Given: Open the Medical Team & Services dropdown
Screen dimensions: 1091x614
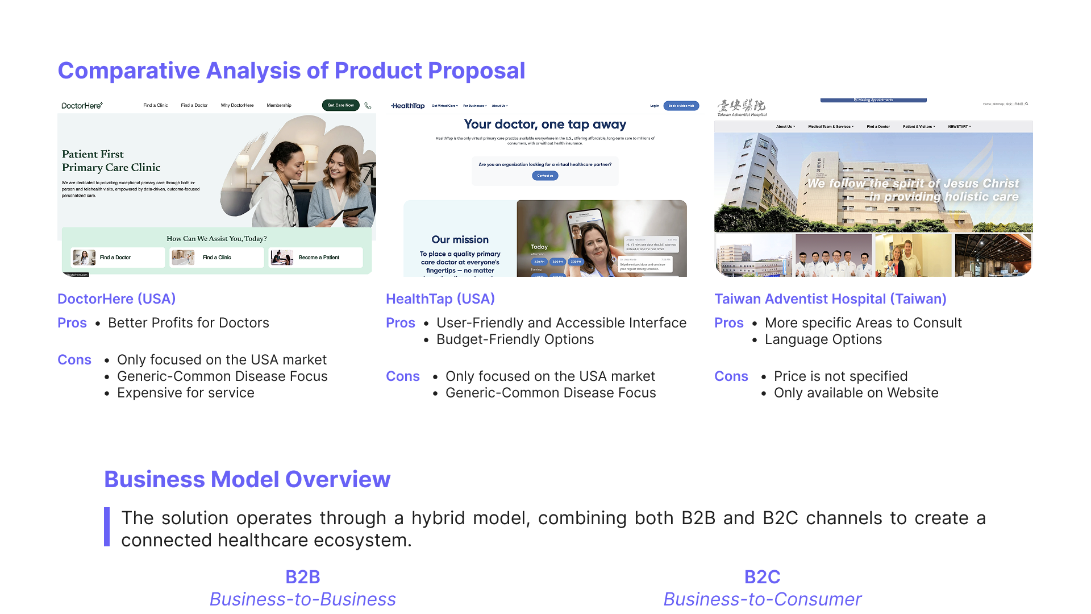Looking at the screenshot, I should click(x=831, y=127).
